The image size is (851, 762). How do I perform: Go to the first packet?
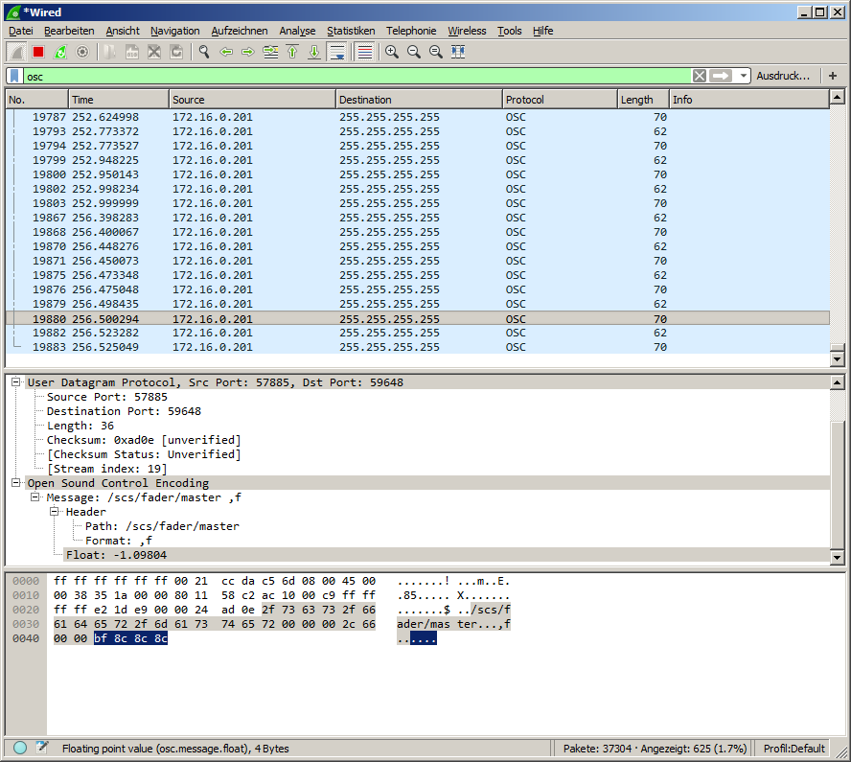pyautogui.click(x=292, y=52)
